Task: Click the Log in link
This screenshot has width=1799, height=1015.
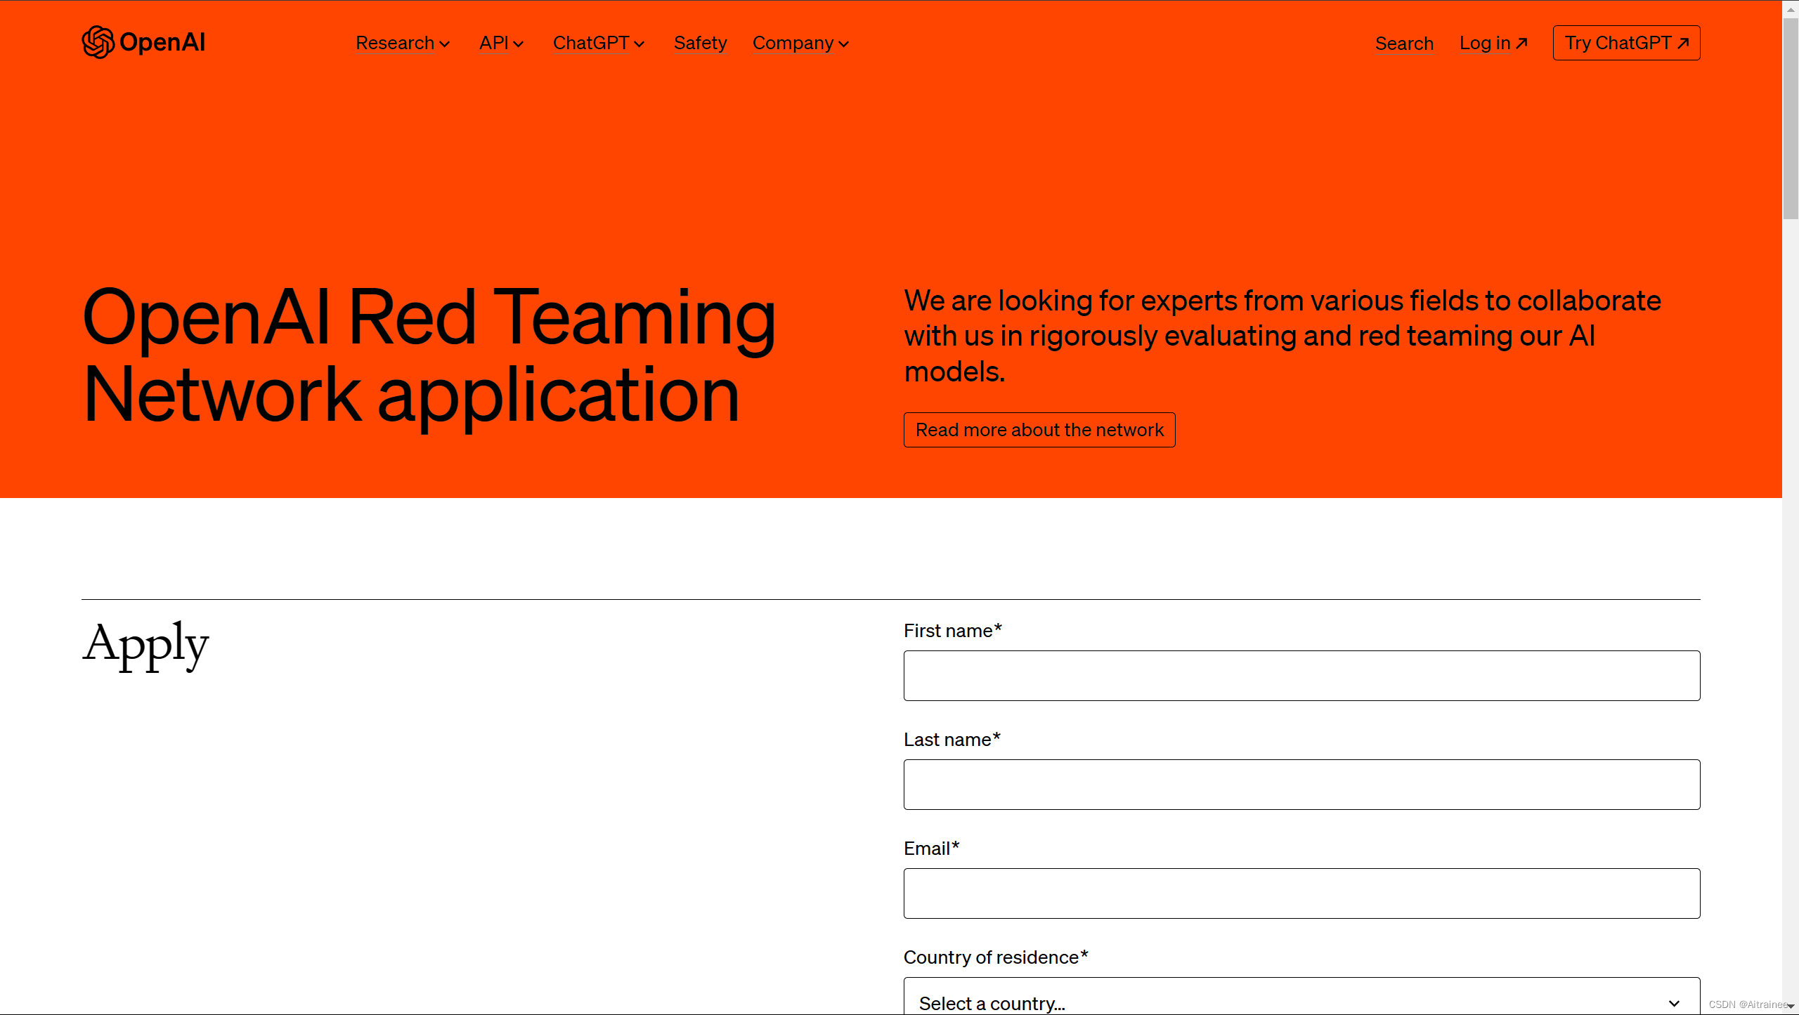Action: (1484, 43)
